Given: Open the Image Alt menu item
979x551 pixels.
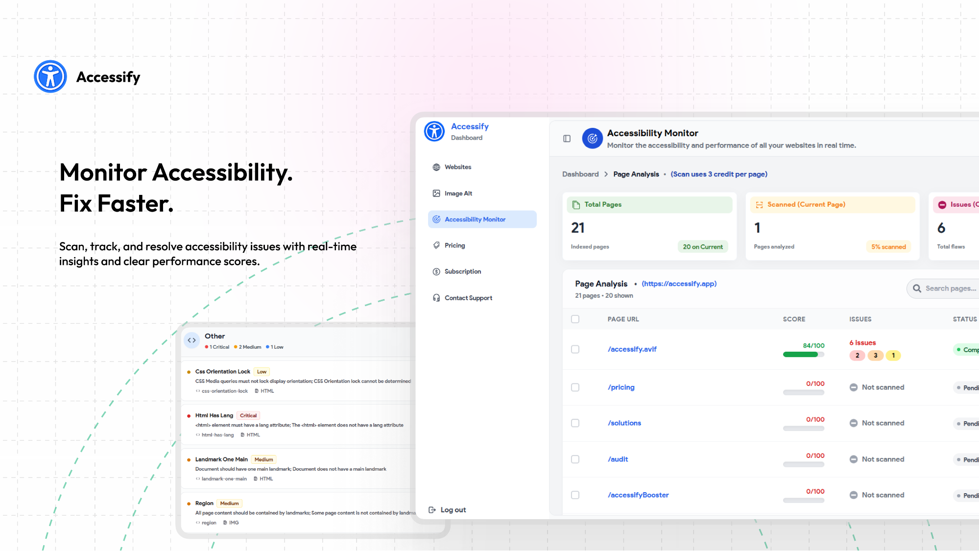Looking at the screenshot, I should coord(482,193).
